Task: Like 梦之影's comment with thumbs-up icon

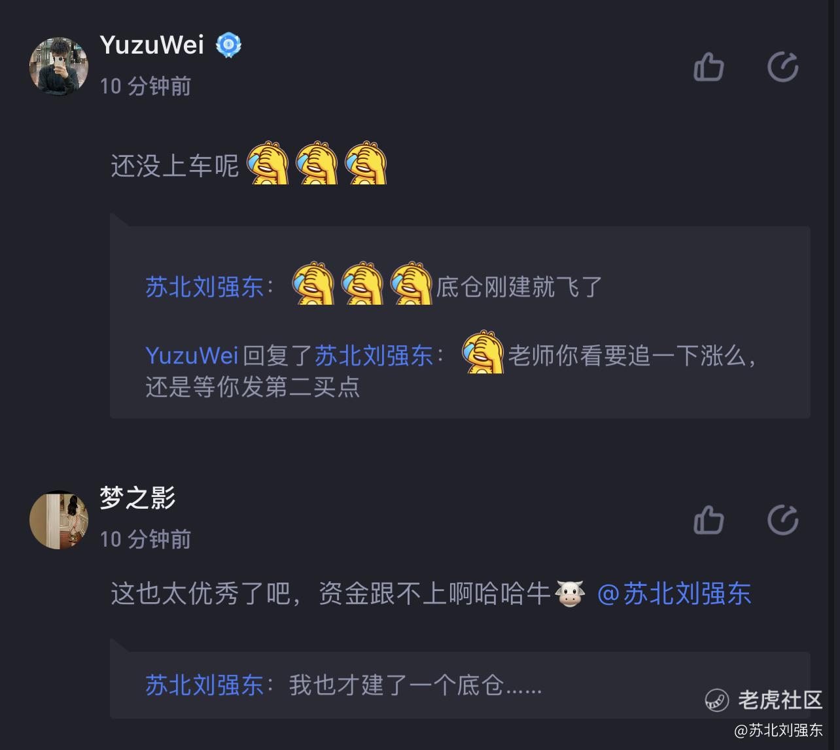Action: tap(709, 520)
